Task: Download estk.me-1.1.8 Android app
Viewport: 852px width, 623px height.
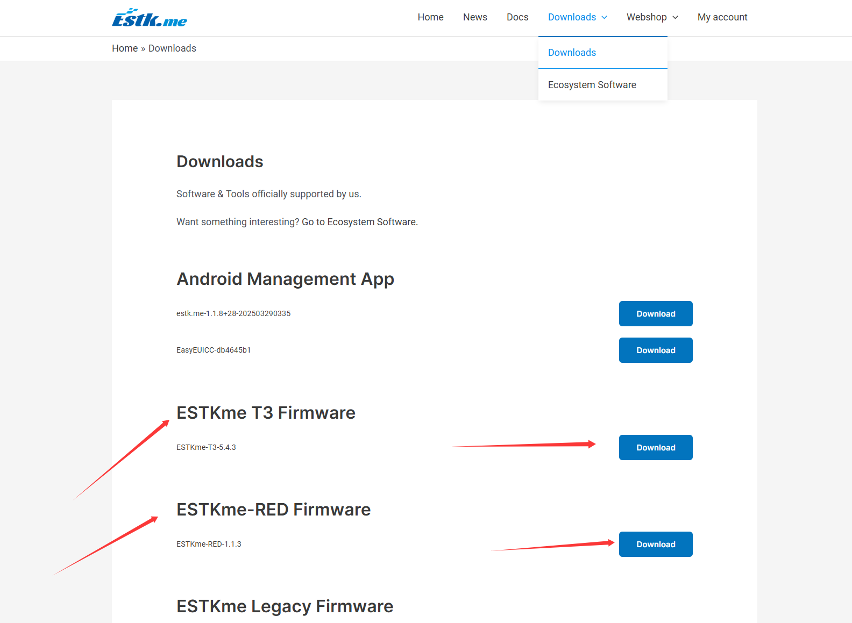Action: tap(656, 314)
